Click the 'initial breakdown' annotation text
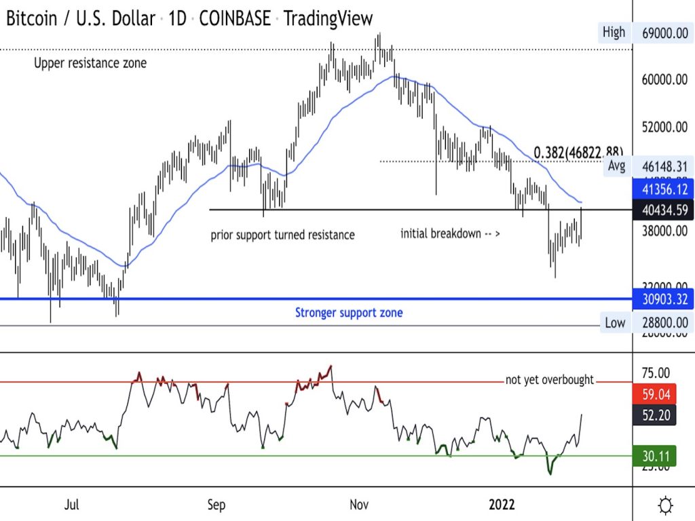 450,235
